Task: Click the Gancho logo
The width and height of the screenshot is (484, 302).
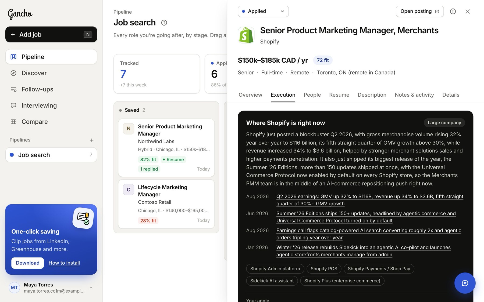Action: click(20, 14)
